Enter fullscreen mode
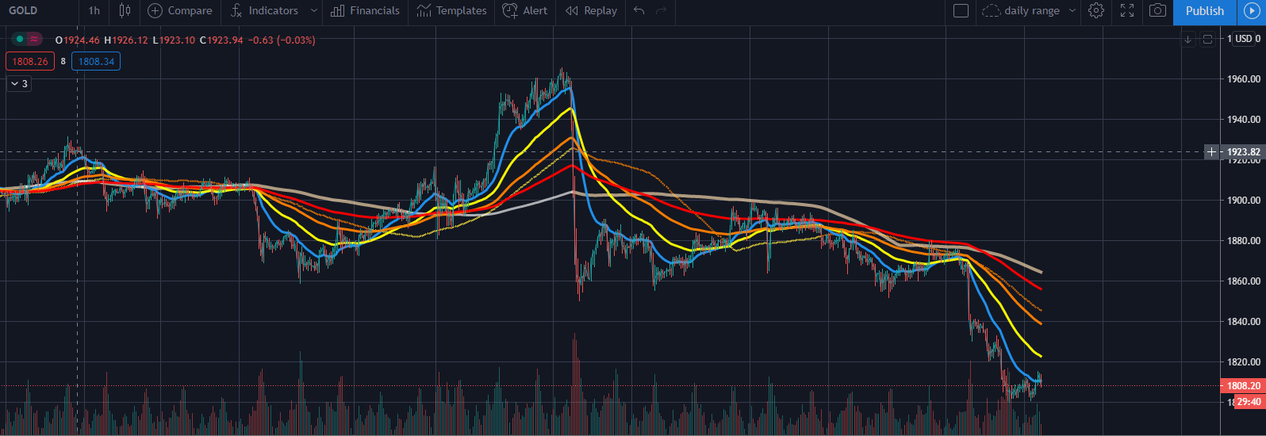The height and width of the screenshot is (436, 1266). tap(1127, 11)
